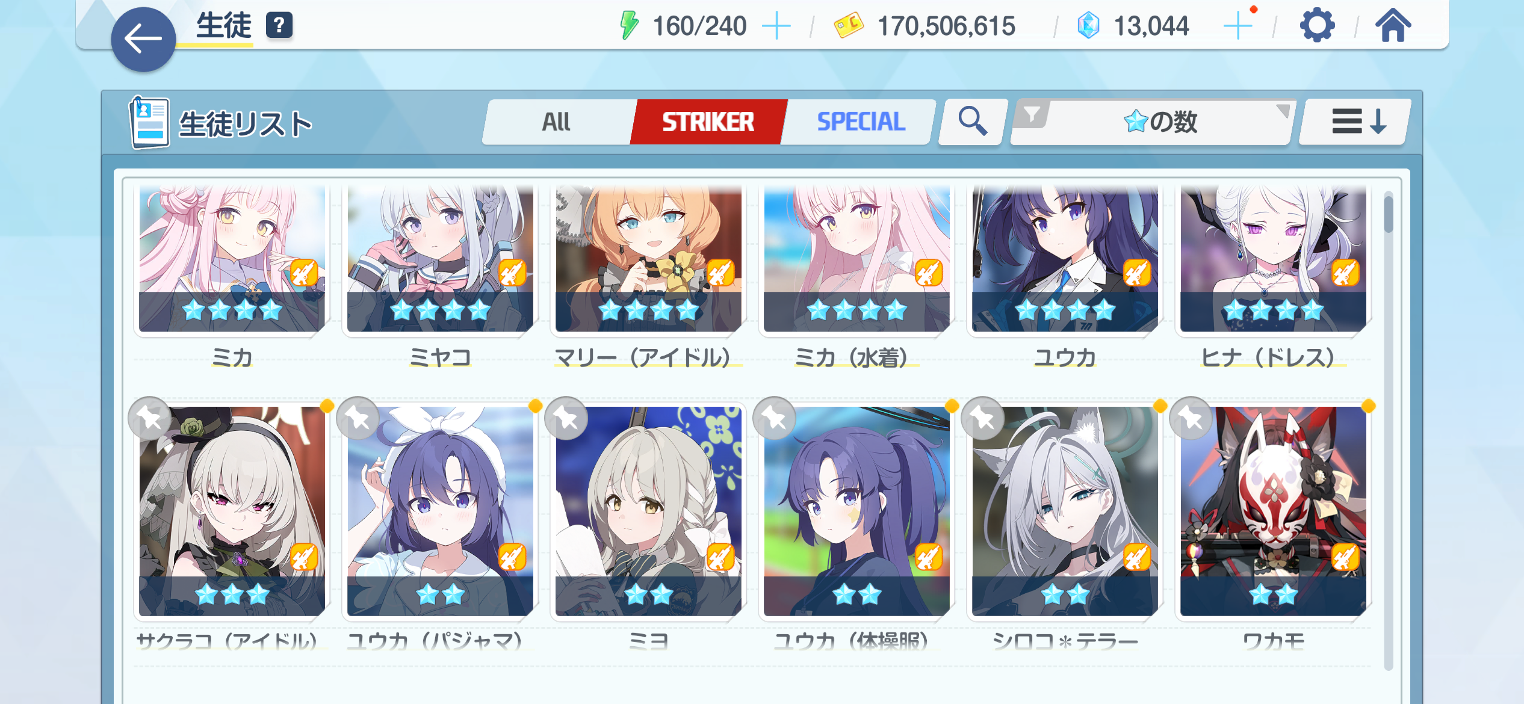The width and height of the screenshot is (1524, 704).
Task: Open settings with the gear icon
Action: pyautogui.click(x=1317, y=26)
